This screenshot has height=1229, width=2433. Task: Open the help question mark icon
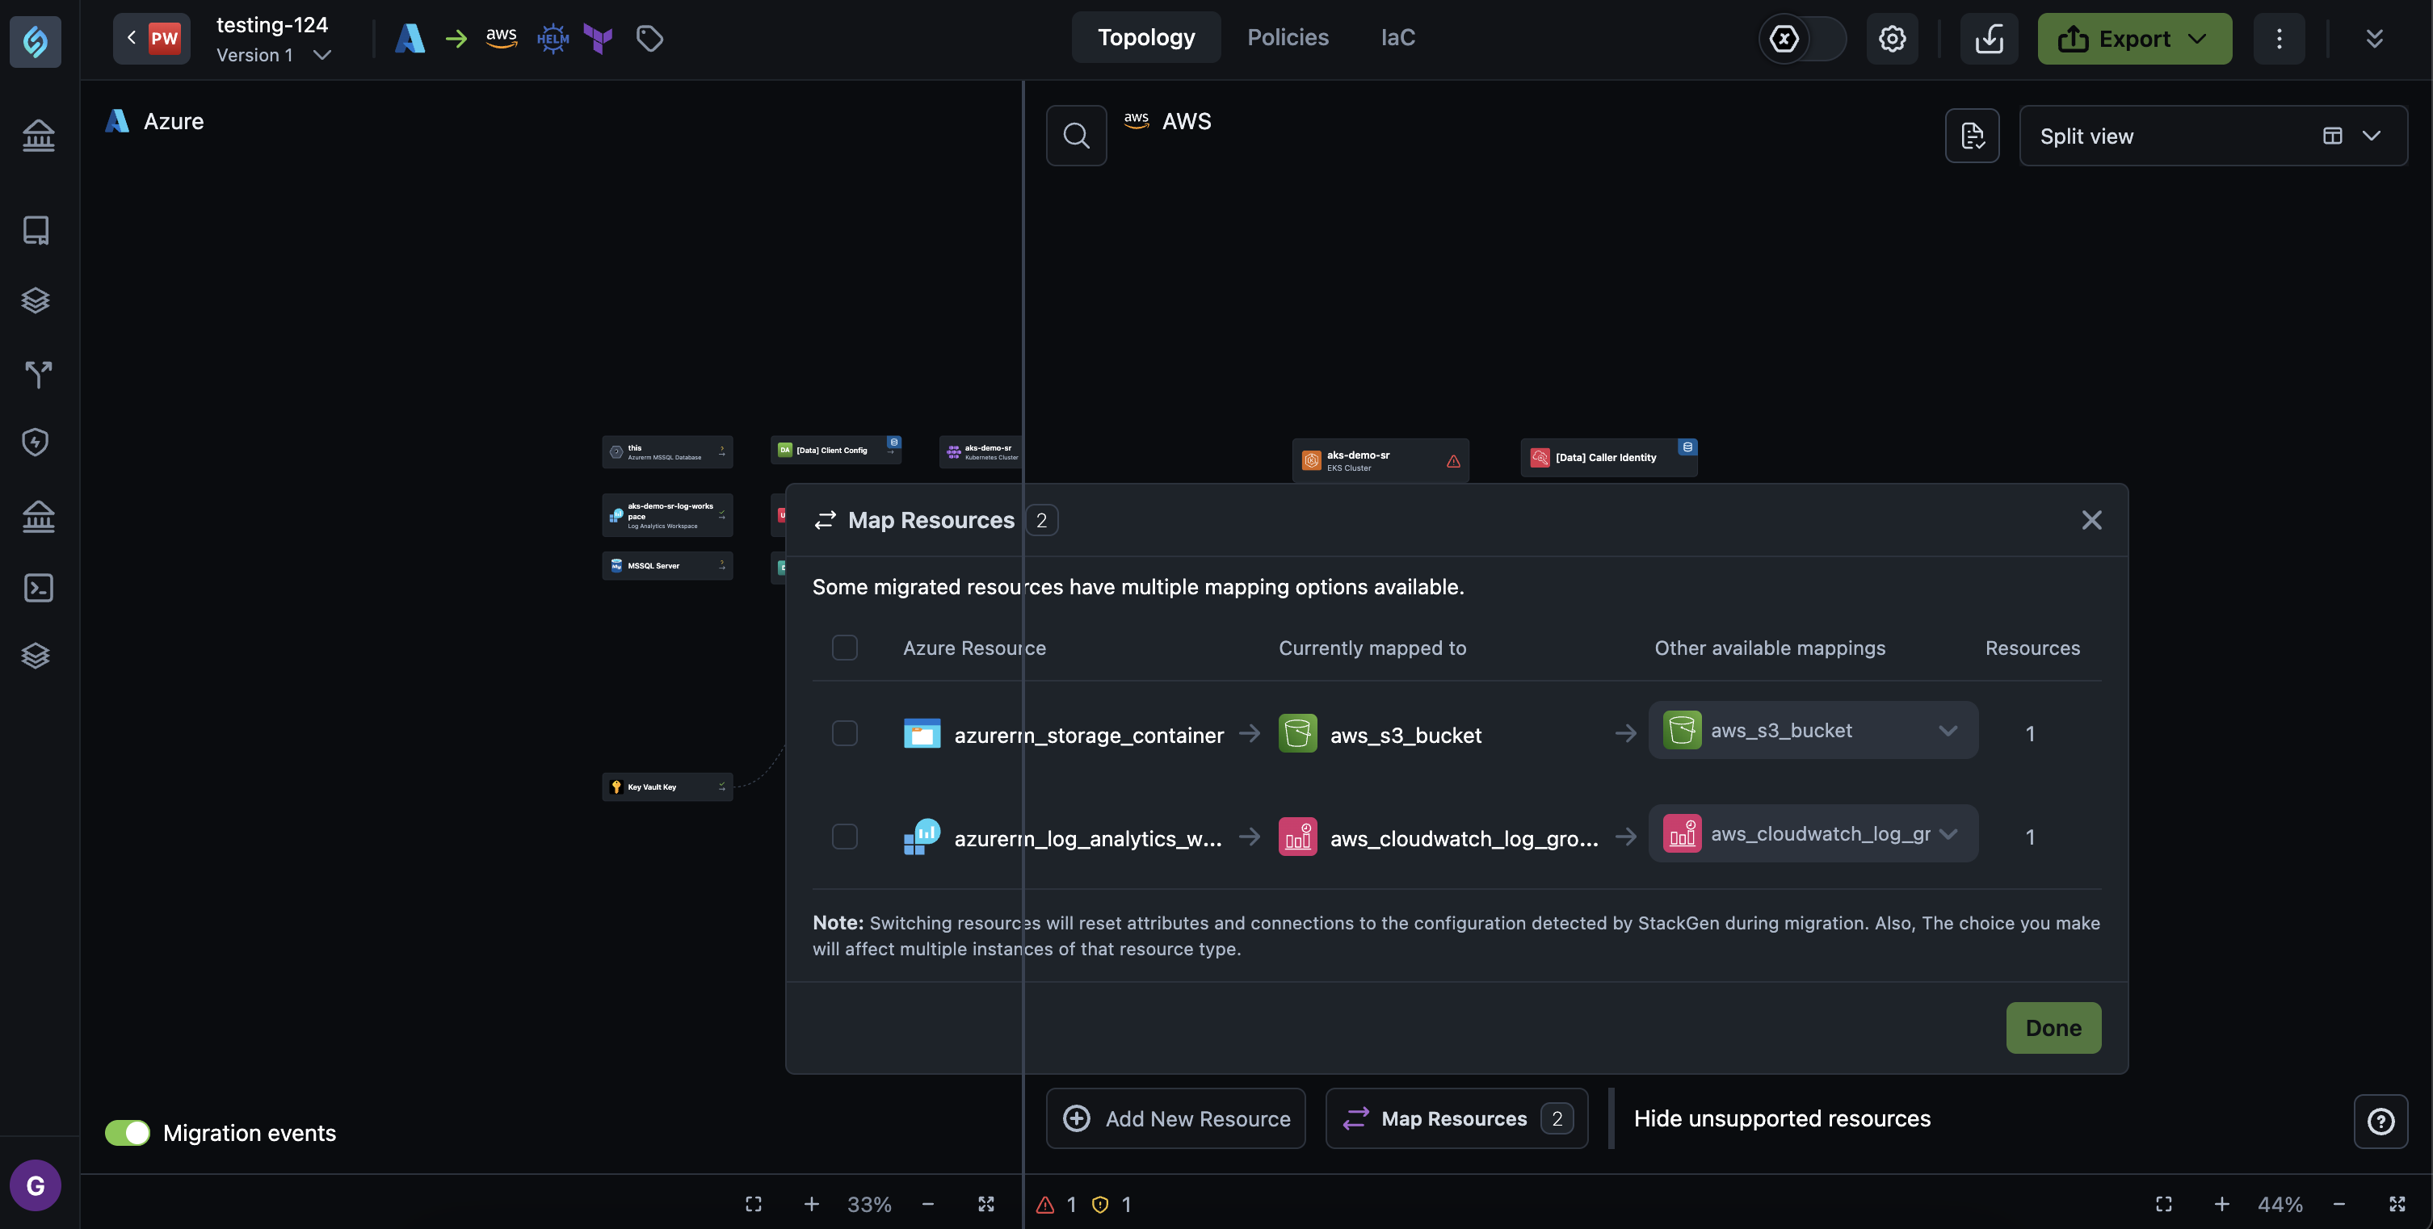[x=2381, y=1122]
